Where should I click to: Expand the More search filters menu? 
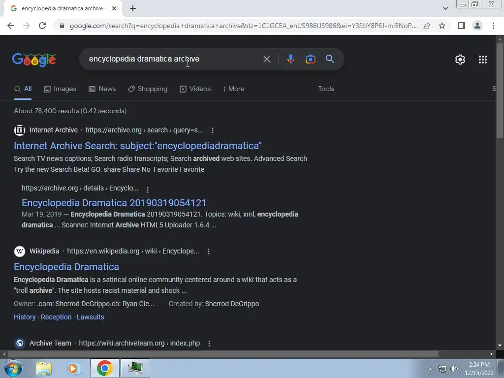(x=234, y=89)
